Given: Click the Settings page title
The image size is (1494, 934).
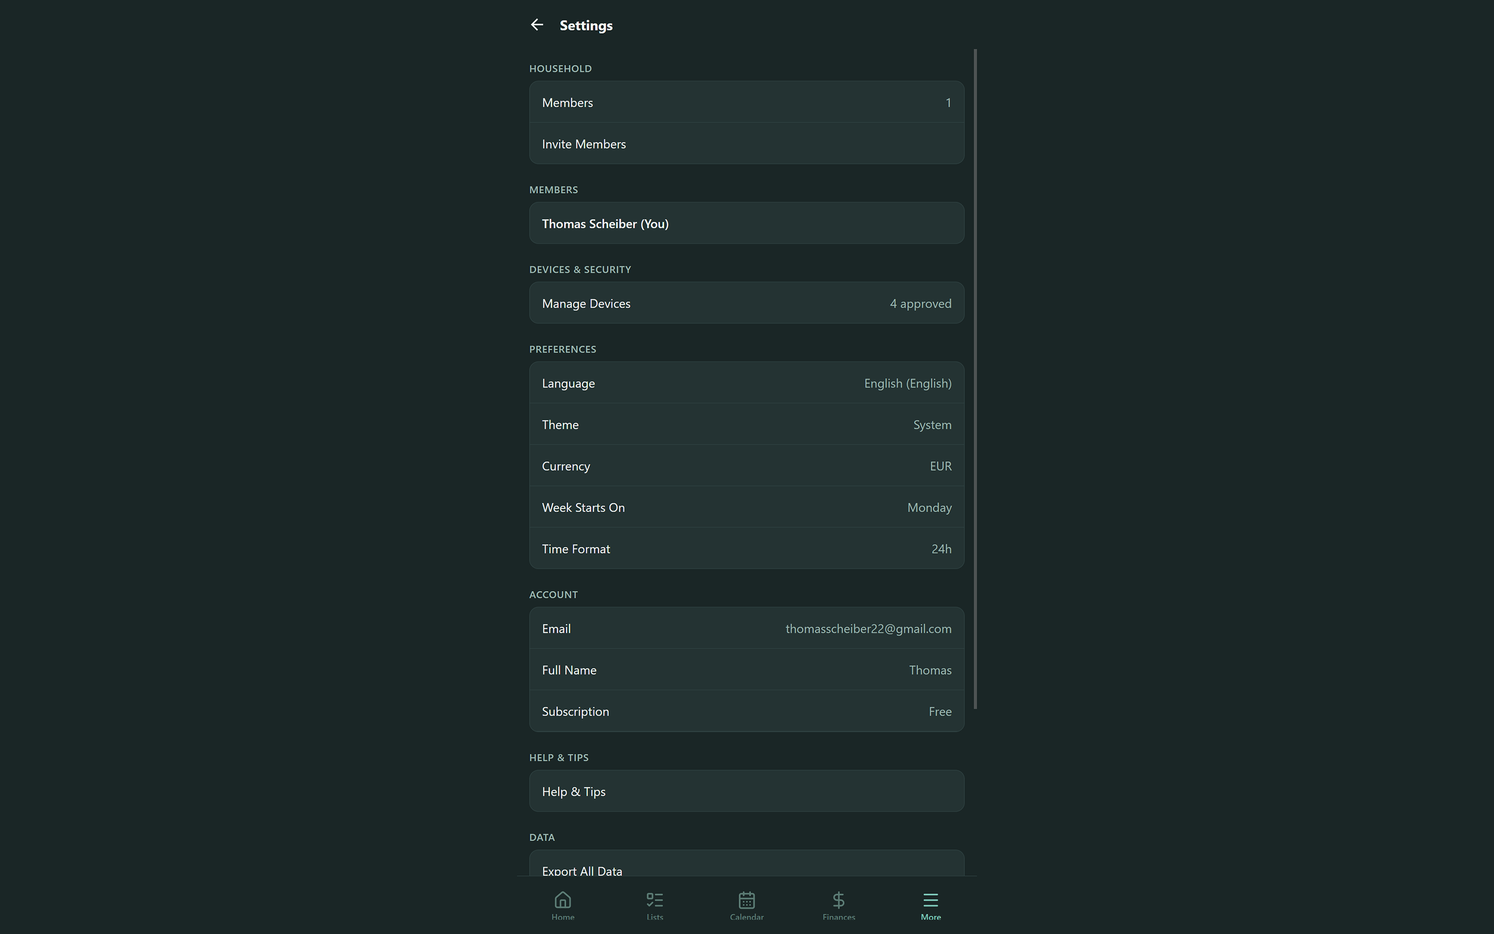Looking at the screenshot, I should tap(586, 25).
